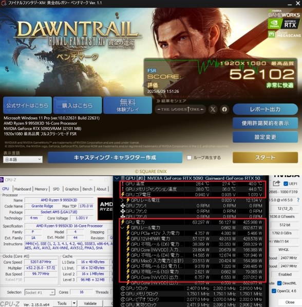Click the CPU-Z window title icon
Viewport: 302px width, 307px height.
[2, 180]
